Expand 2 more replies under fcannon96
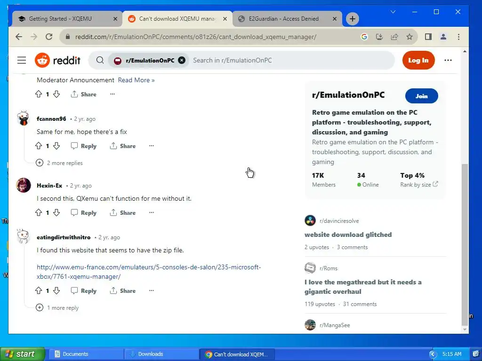Viewport: 482px width, 361px height. pos(59,163)
